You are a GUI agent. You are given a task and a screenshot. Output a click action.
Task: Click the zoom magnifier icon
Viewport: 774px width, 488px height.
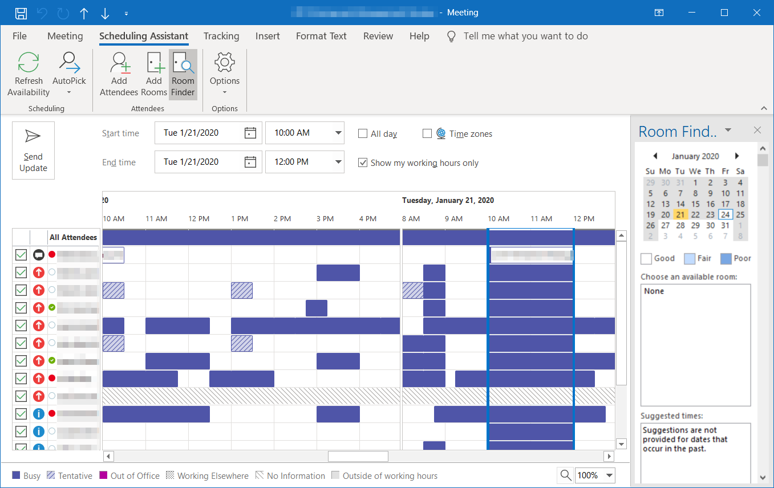click(565, 475)
